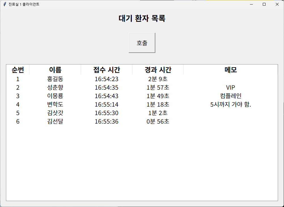The height and width of the screenshot is (207, 284).
Task: Select the 접수 시간 column header
Action: coord(107,70)
